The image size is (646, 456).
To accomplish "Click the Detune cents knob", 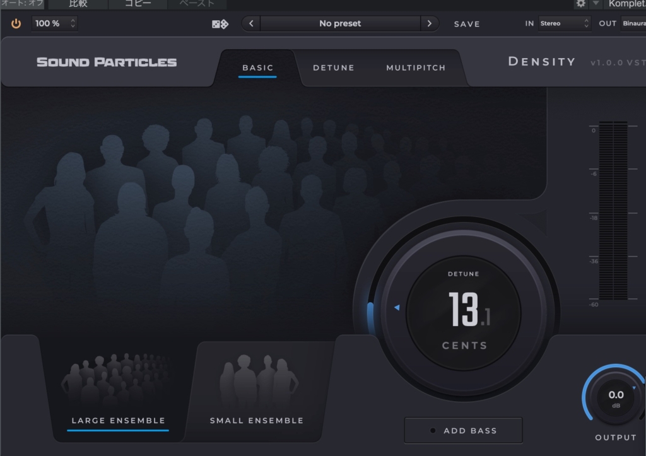I will 464,309.
